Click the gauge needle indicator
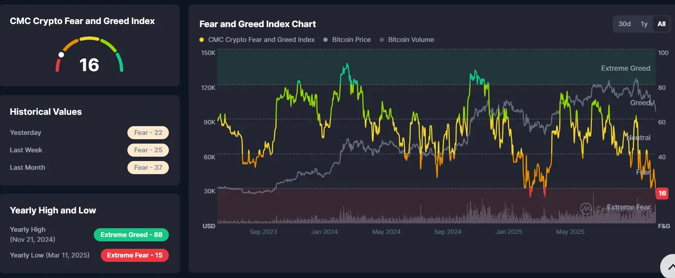675x278 pixels. [x=60, y=55]
